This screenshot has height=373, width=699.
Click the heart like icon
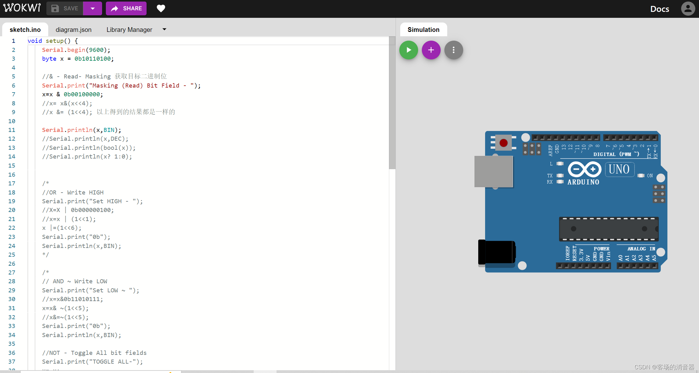coord(161,8)
